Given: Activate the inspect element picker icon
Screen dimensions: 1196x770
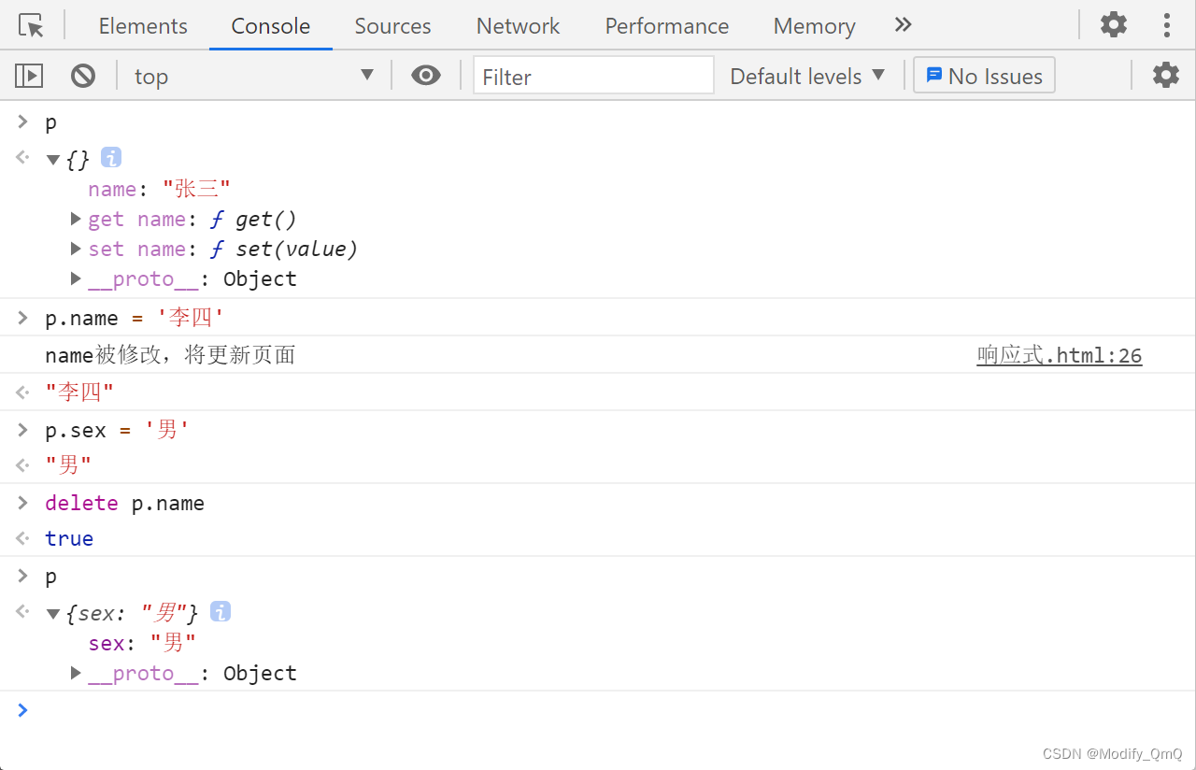Looking at the screenshot, I should coord(32,25).
